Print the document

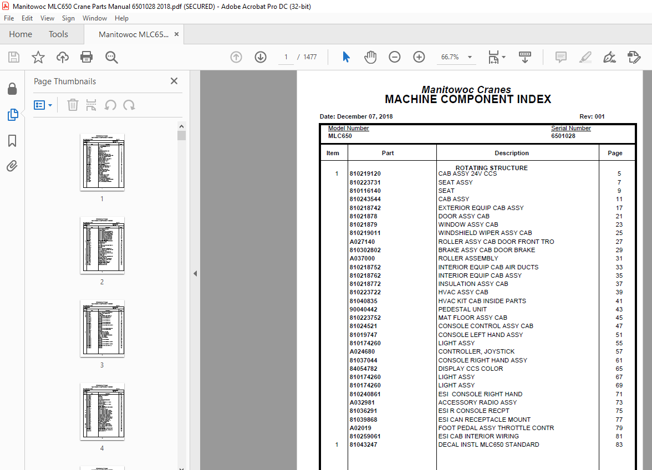coord(86,57)
